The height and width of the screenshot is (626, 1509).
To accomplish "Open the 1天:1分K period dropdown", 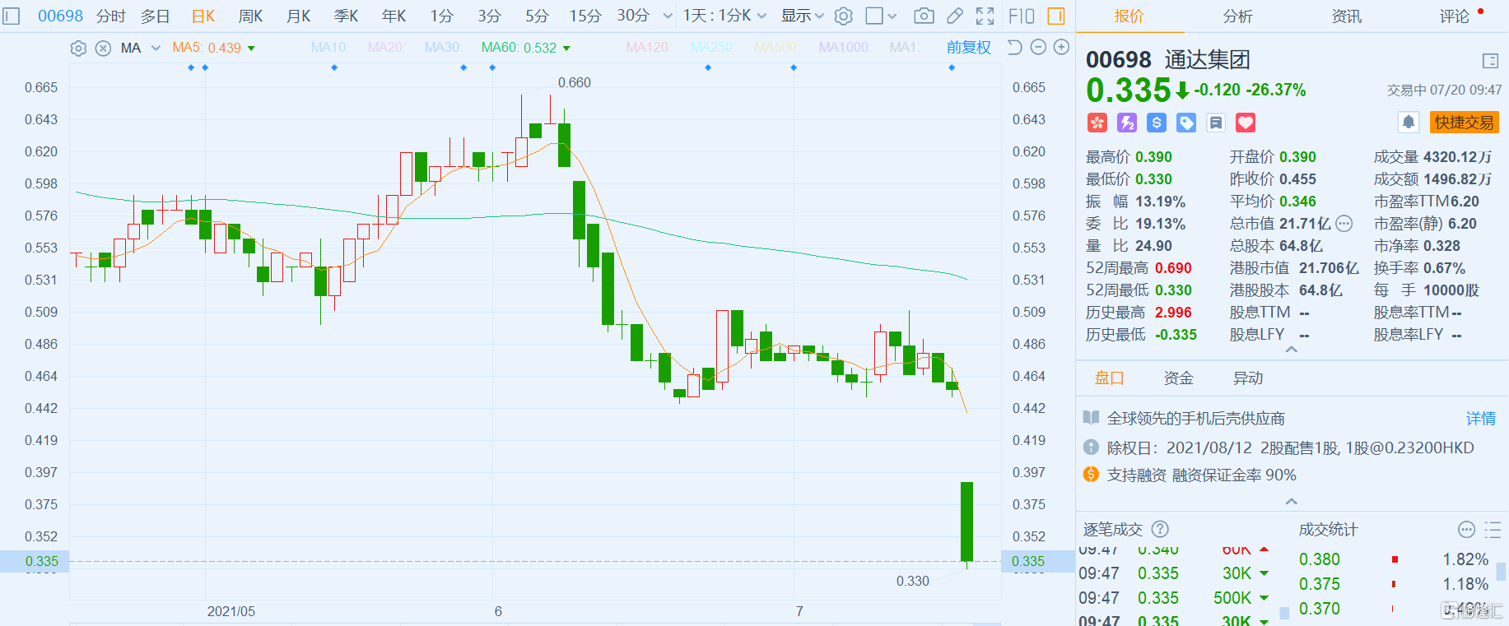I will pyautogui.click(x=724, y=16).
